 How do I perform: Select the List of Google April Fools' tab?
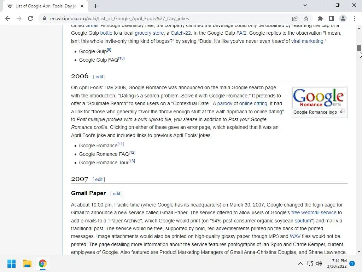[x=46, y=6]
